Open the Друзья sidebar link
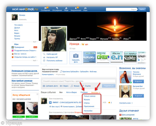This screenshot has height=126, width=156. [x=17, y=28]
